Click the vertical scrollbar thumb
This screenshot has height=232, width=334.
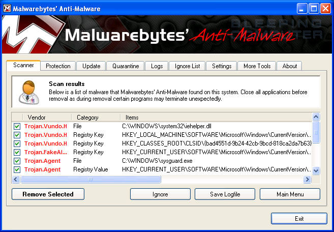tap(316, 132)
